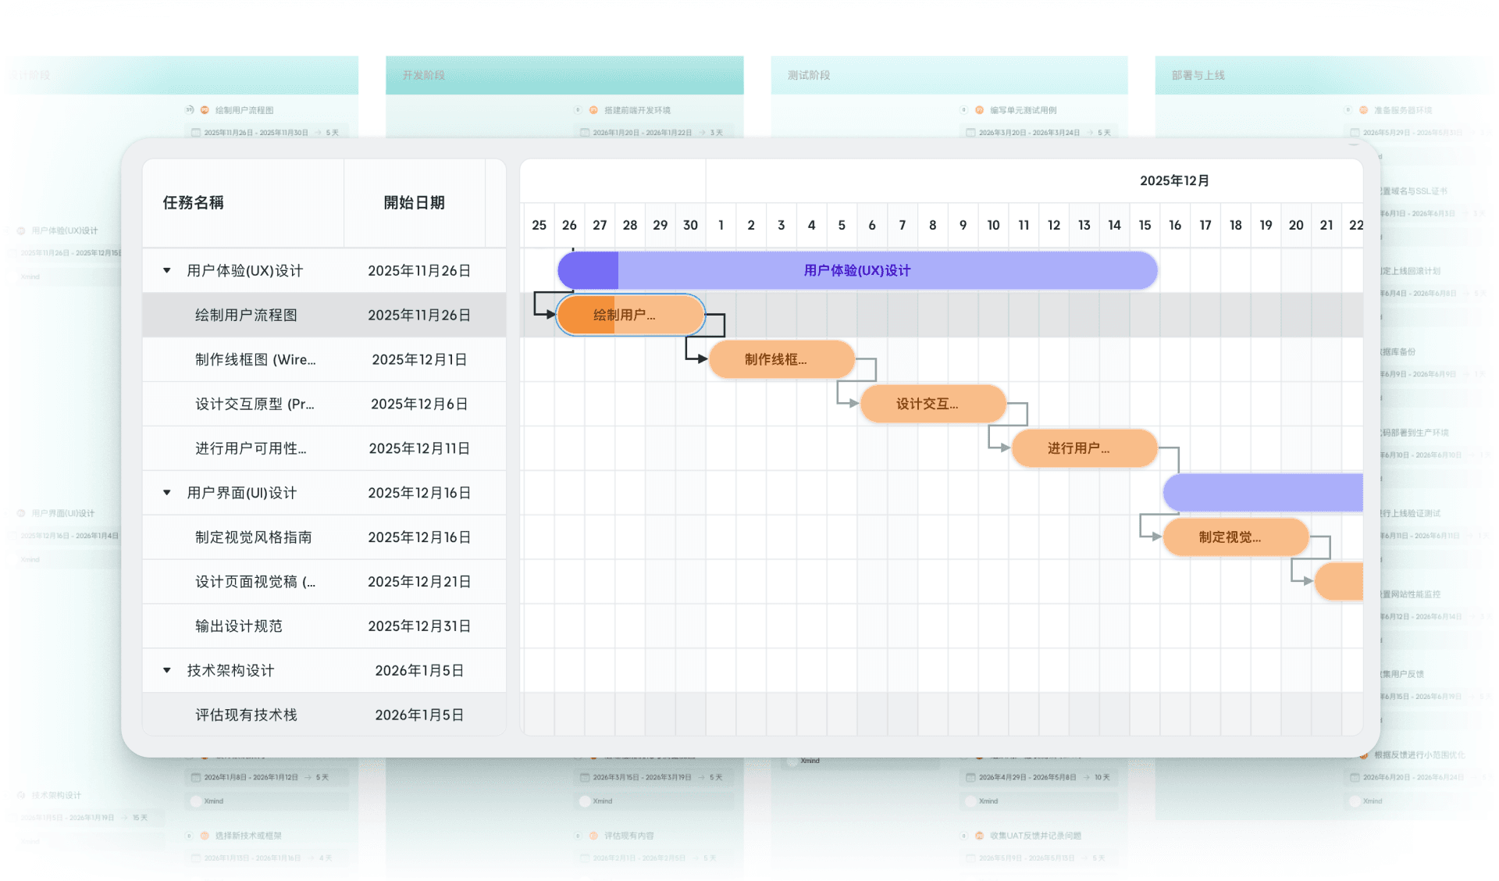Collapse the 用户界面(UI)设计 task group
Screen dimensions: 1499x881
[166, 493]
